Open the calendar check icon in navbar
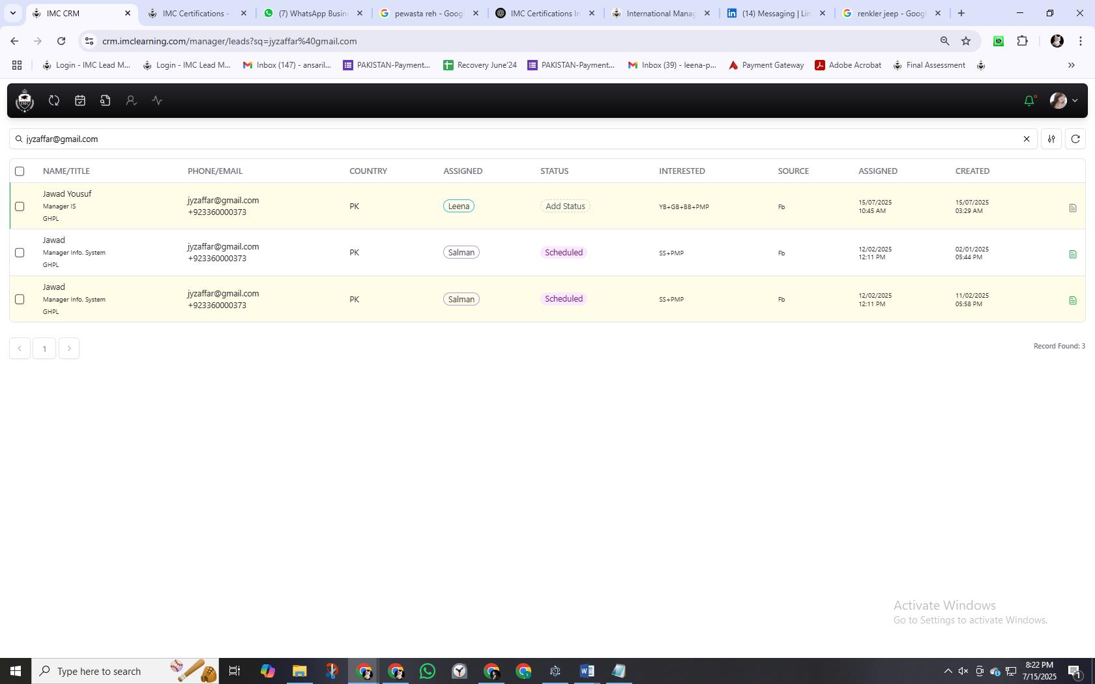 (x=80, y=100)
